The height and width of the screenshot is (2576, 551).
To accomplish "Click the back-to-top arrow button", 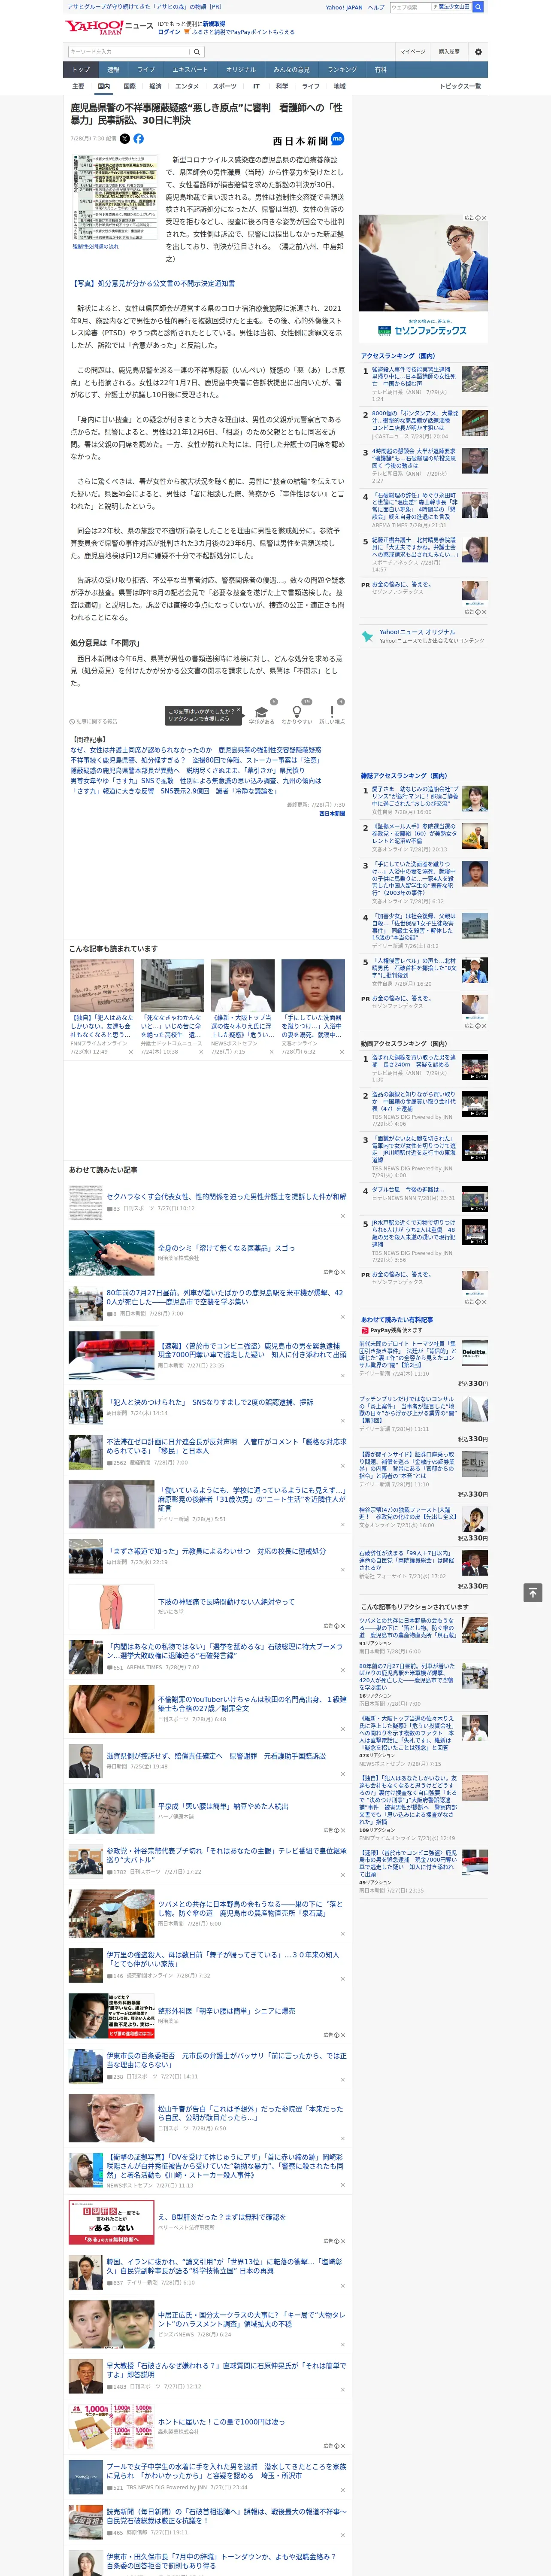I will pos(533,1593).
